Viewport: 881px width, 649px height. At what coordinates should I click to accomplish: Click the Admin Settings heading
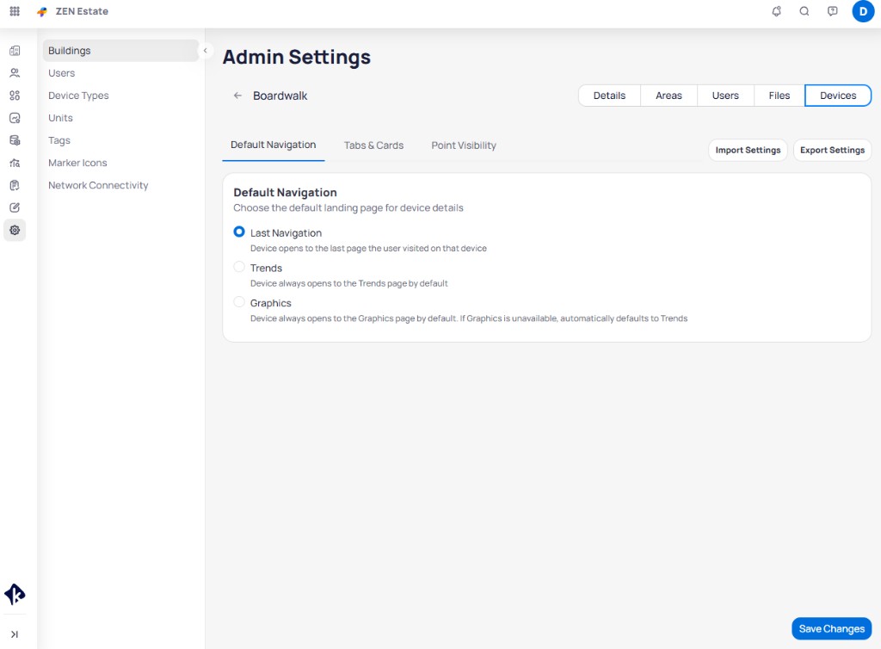coord(296,58)
